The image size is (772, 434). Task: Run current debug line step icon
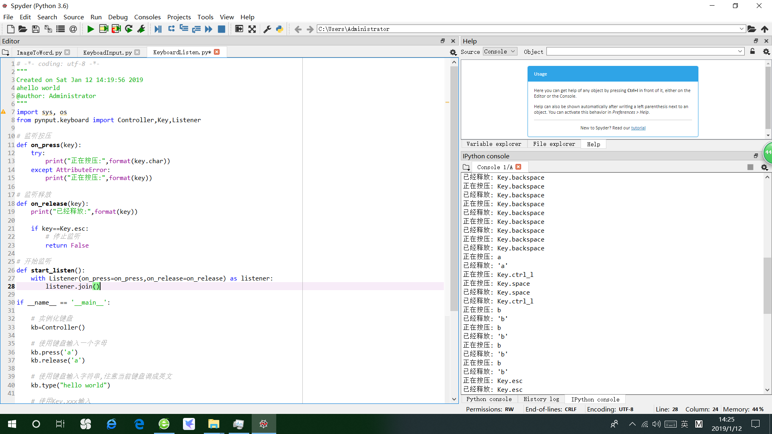(x=171, y=29)
